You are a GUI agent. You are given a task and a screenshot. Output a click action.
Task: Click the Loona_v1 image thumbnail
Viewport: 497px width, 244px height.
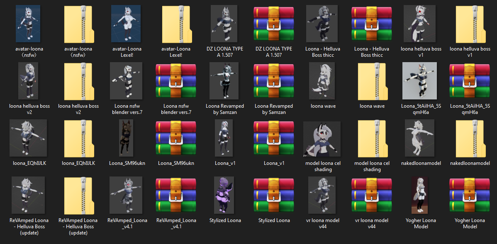(x=224, y=138)
